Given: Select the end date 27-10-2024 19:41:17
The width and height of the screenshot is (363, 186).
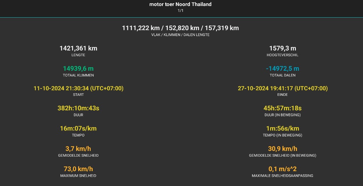Looking at the screenshot, I should point(282,88).
